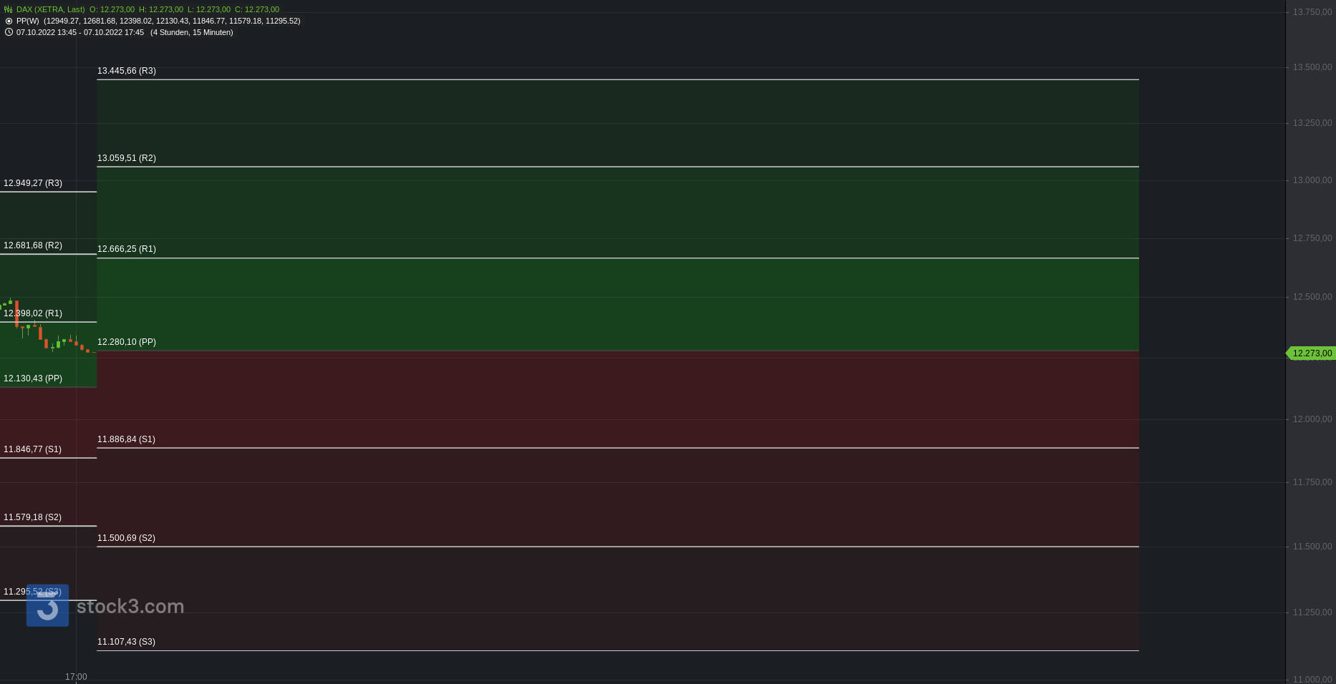Select the 13.445,66 (R3) pivot label
The height and width of the screenshot is (684, 1336).
pos(127,71)
